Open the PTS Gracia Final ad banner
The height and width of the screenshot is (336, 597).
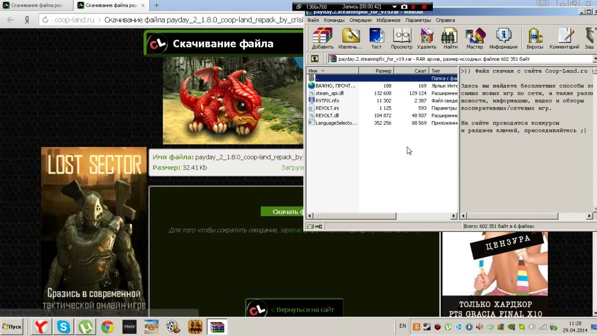coord(494,274)
